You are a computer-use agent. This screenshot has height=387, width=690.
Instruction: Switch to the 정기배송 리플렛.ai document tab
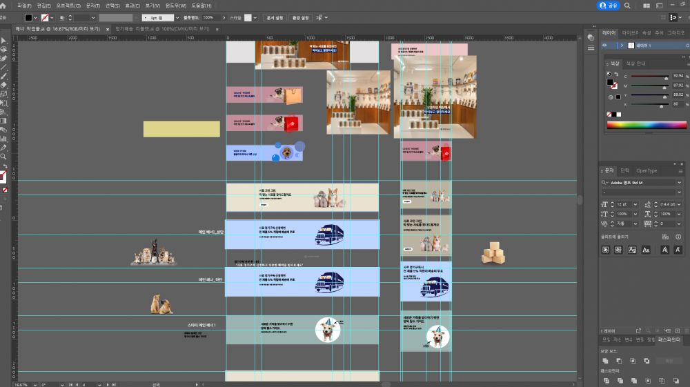162,29
